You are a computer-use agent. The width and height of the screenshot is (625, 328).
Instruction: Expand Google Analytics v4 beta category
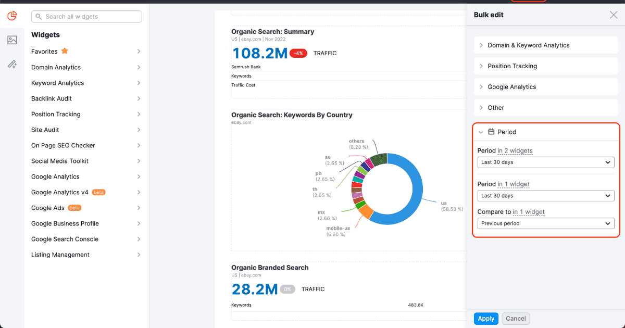click(86, 192)
